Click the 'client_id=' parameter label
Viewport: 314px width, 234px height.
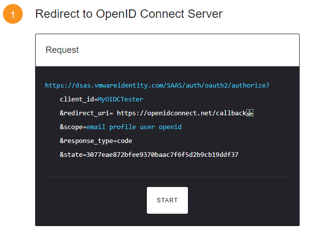click(x=78, y=99)
